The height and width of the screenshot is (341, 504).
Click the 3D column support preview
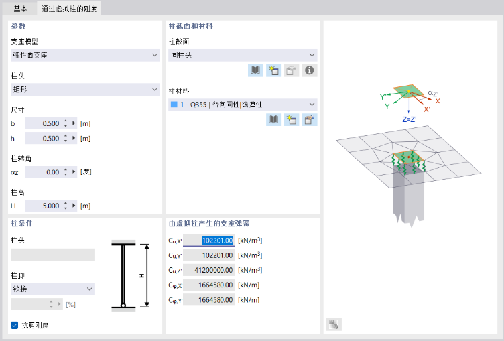pos(409,155)
